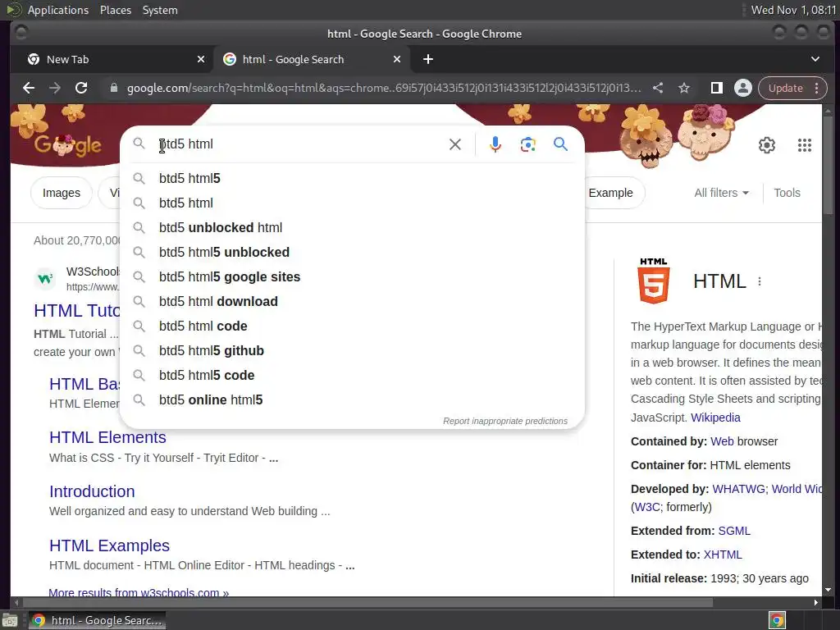Choose suggestion btd5 html5 google sites
Screen dimensions: 840x630
352,277
